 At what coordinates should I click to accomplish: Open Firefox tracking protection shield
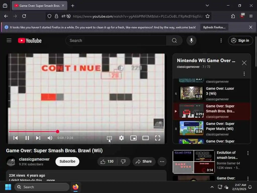point(49,16)
